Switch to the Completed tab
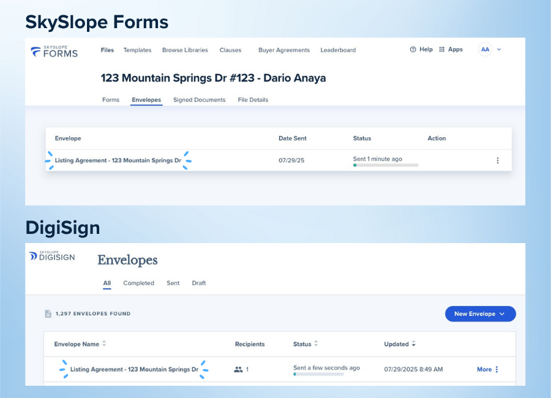The image size is (551, 398). click(x=138, y=283)
